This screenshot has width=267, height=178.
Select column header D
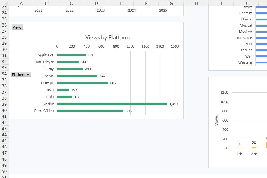pyautogui.click(x=96, y=3)
